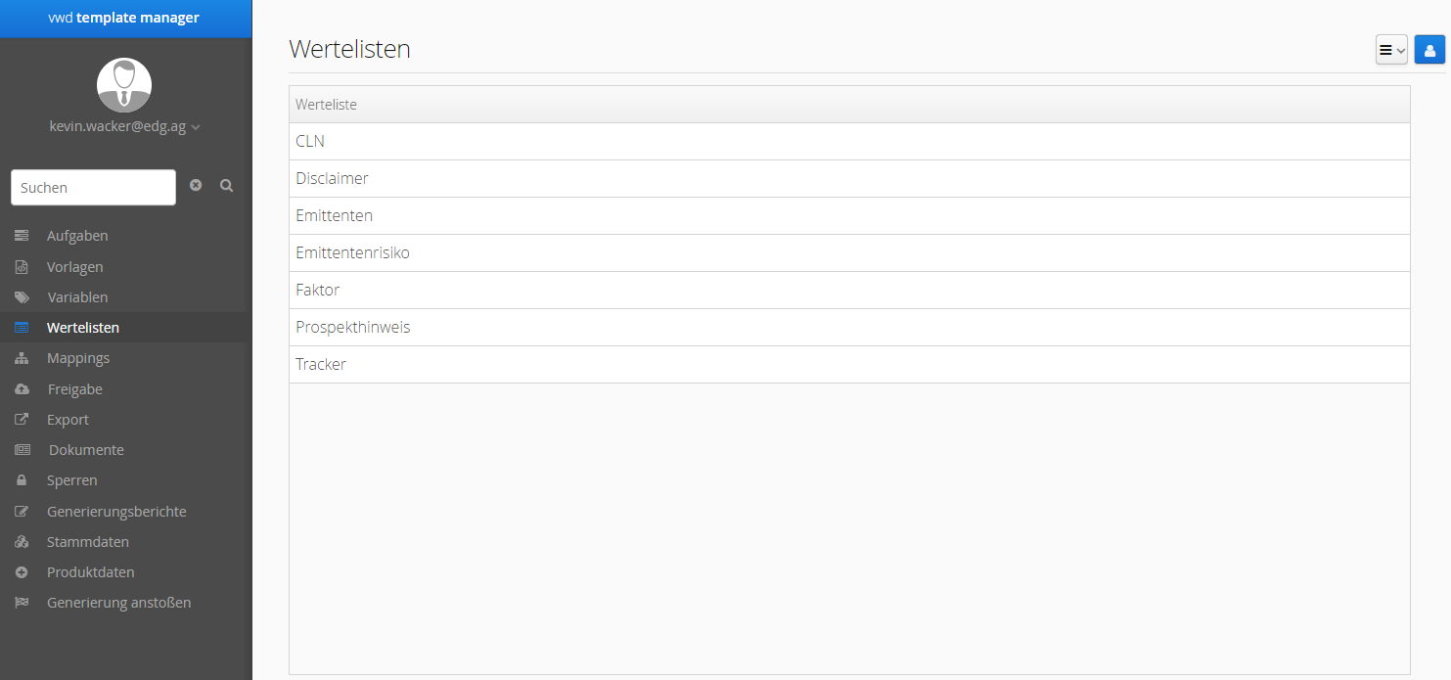Screen dimensions: 1451x680
Task: Go to Dokumente in sidebar
Action: coord(86,450)
